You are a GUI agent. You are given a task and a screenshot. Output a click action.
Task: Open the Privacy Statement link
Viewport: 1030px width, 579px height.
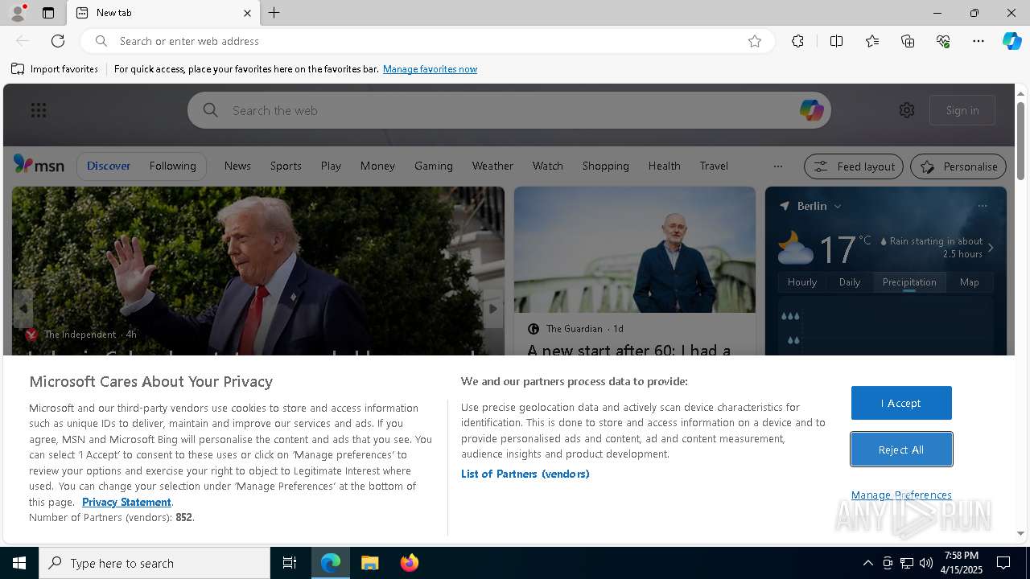(x=126, y=502)
